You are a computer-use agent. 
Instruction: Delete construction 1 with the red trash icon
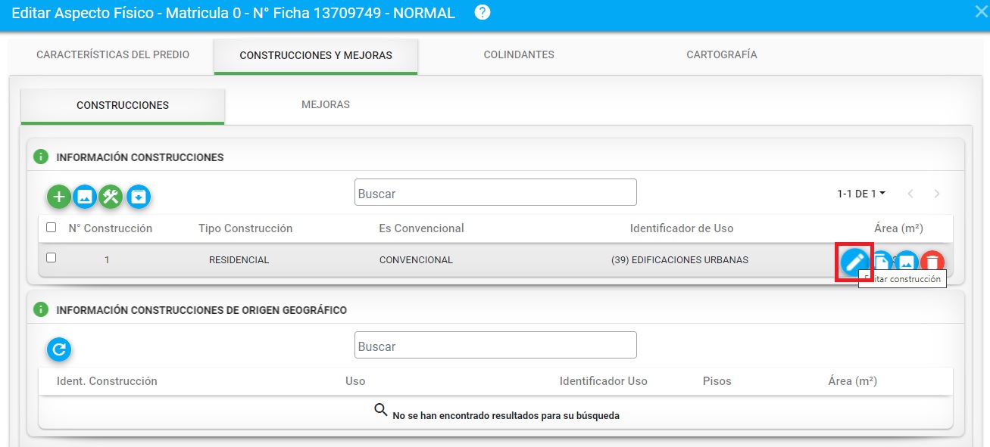click(932, 262)
